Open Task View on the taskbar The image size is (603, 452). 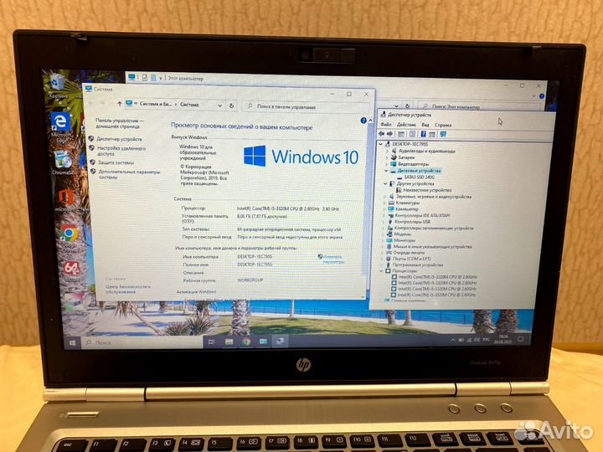coord(211,342)
